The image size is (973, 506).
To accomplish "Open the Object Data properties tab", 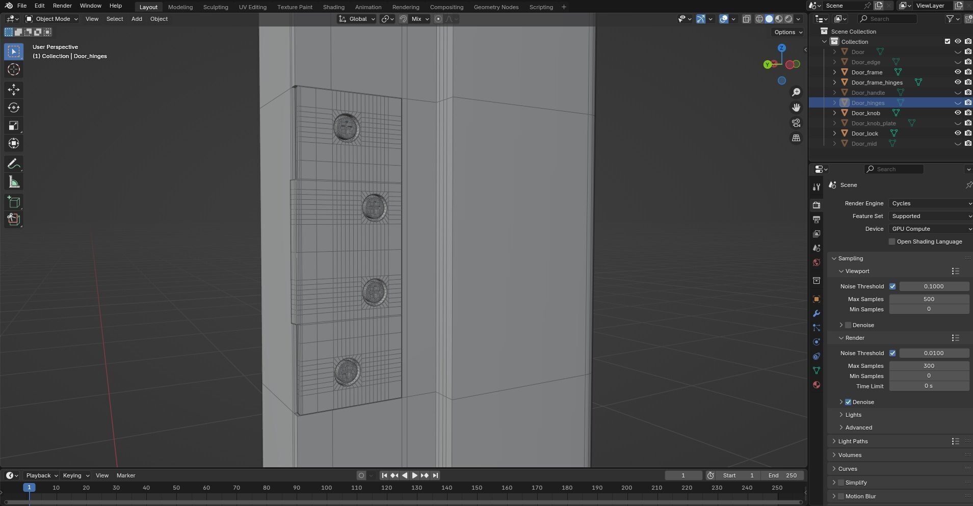I will click(817, 370).
